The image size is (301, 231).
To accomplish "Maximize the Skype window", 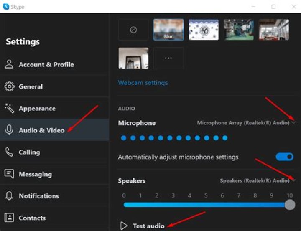I will point(273,7).
